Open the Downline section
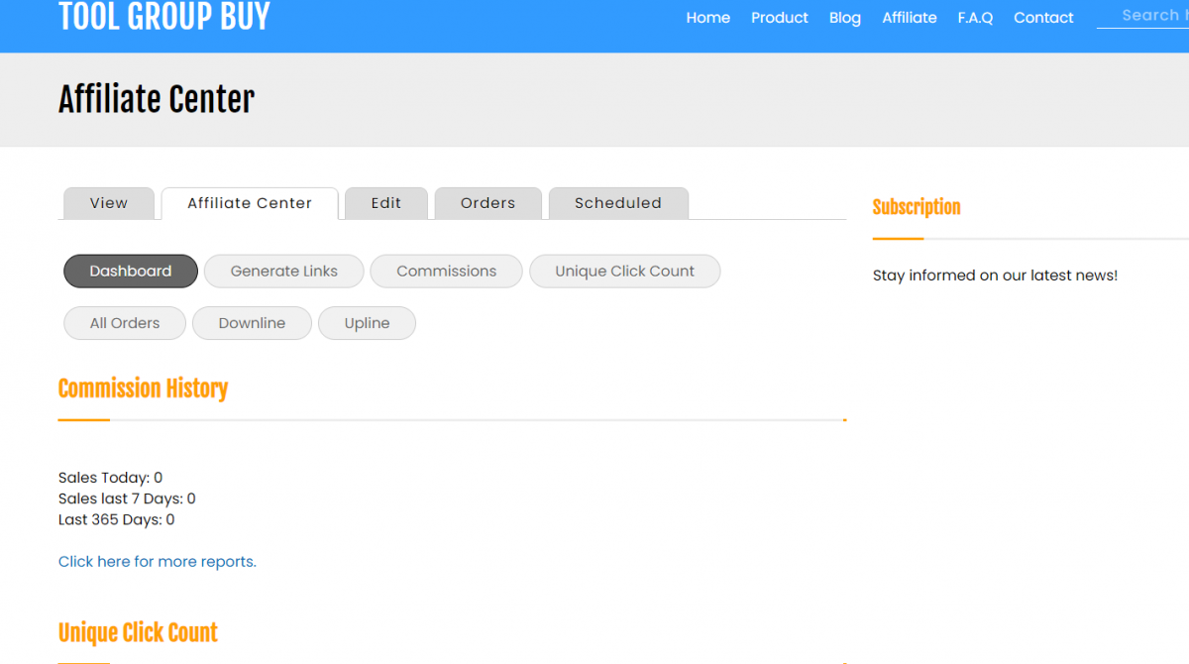1189x664 pixels. [x=252, y=323]
